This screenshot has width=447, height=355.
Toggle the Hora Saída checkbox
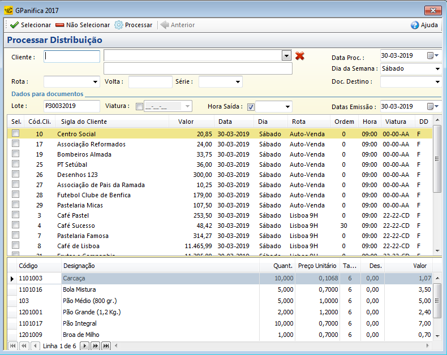251,106
